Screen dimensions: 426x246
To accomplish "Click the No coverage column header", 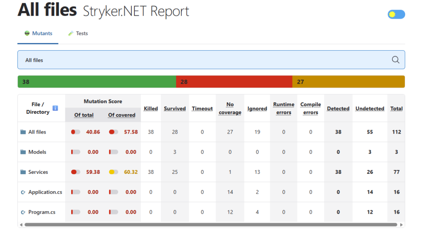I will tap(230, 109).
